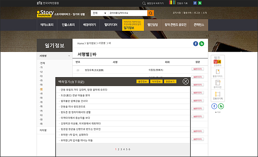Viewport: 258px width, 157px height.
Task: Click the Story Themepark logo
Action: tap(45, 13)
